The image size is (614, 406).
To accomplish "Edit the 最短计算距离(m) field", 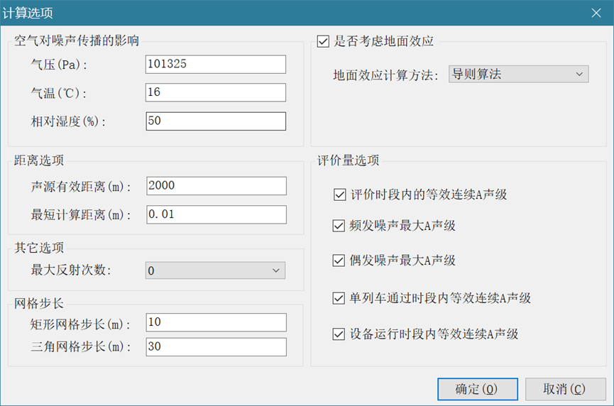I will point(215,215).
